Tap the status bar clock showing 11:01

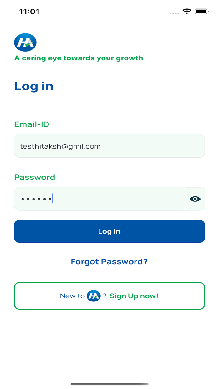click(29, 12)
